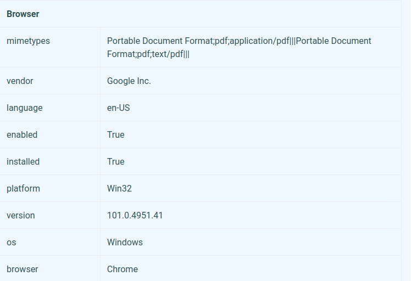Select the Windows os value
The height and width of the screenshot is (281, 411).
(125, 243)
